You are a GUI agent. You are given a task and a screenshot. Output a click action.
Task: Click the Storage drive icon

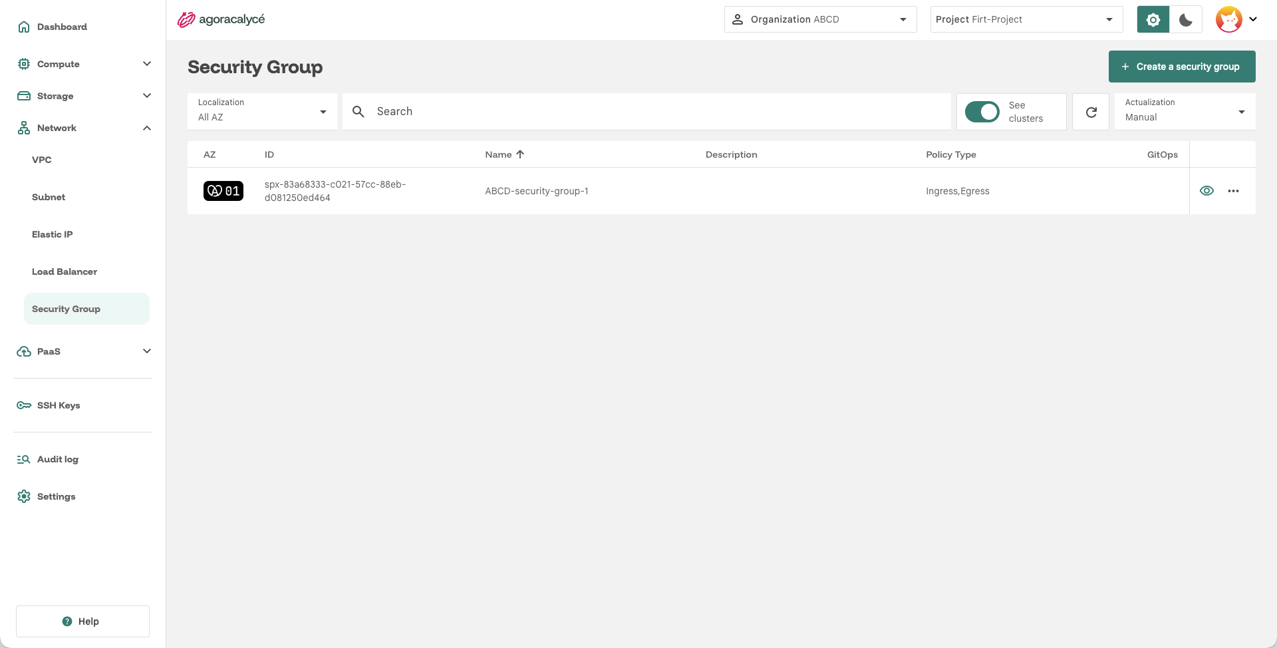pyautogui.click(x=24, y=96)
